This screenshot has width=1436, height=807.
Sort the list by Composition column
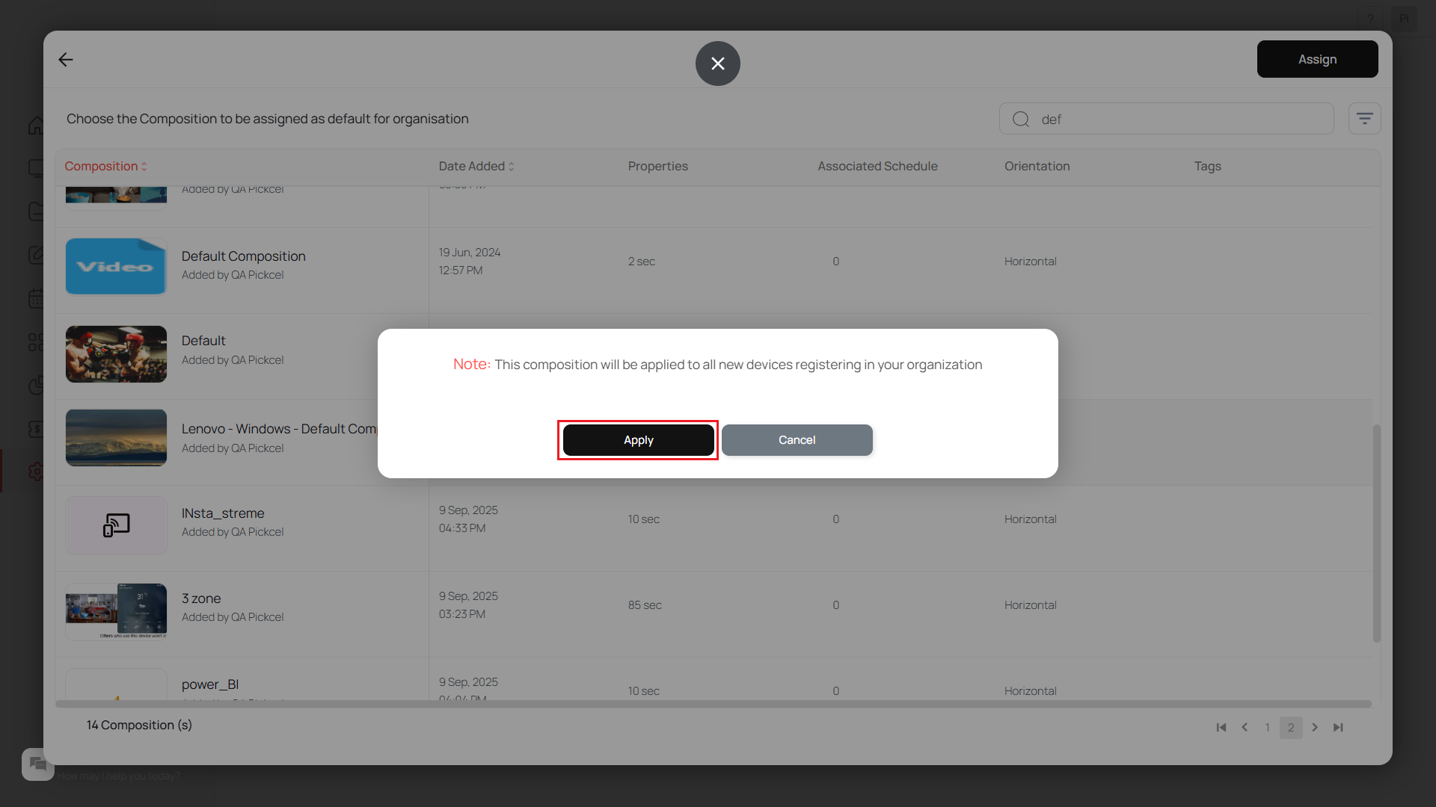(105, 166)
